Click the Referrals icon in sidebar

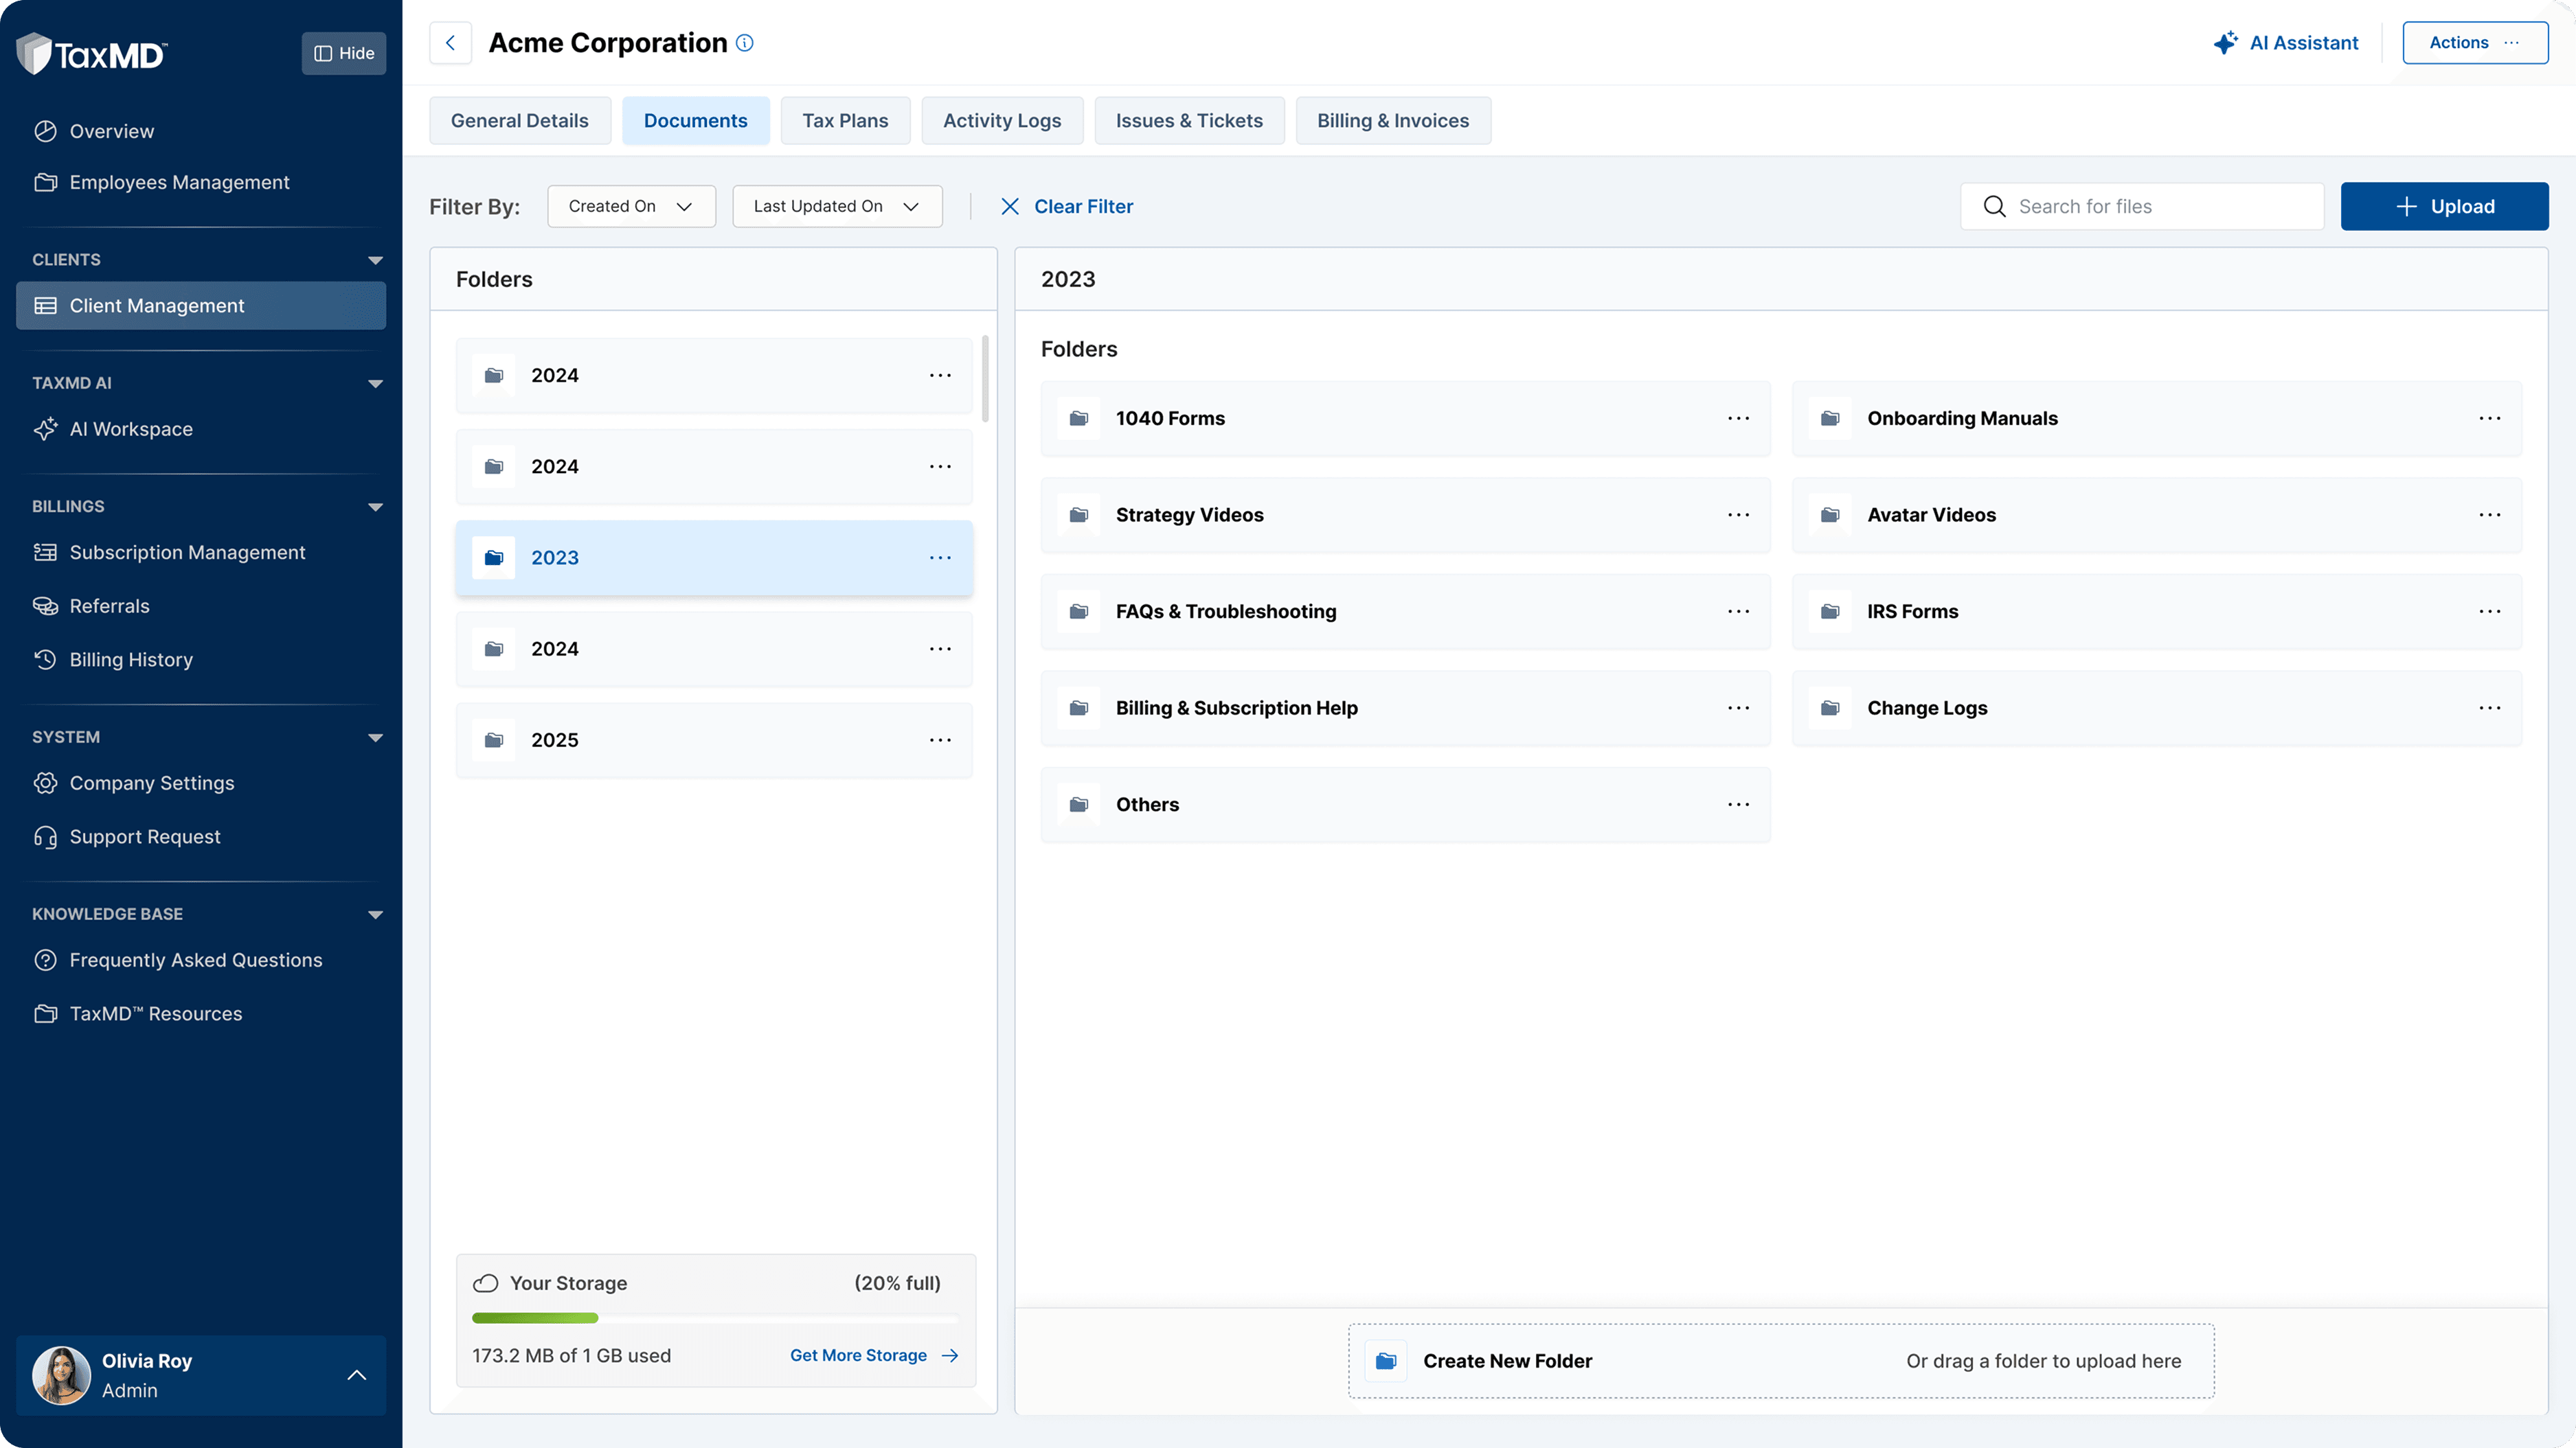pyautogui.click(x=45, y=606)
